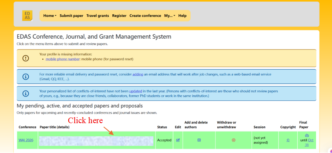
Task: Click the yellow warning exclamation icon
Action: pyautogui.click(x=26, y=58)
